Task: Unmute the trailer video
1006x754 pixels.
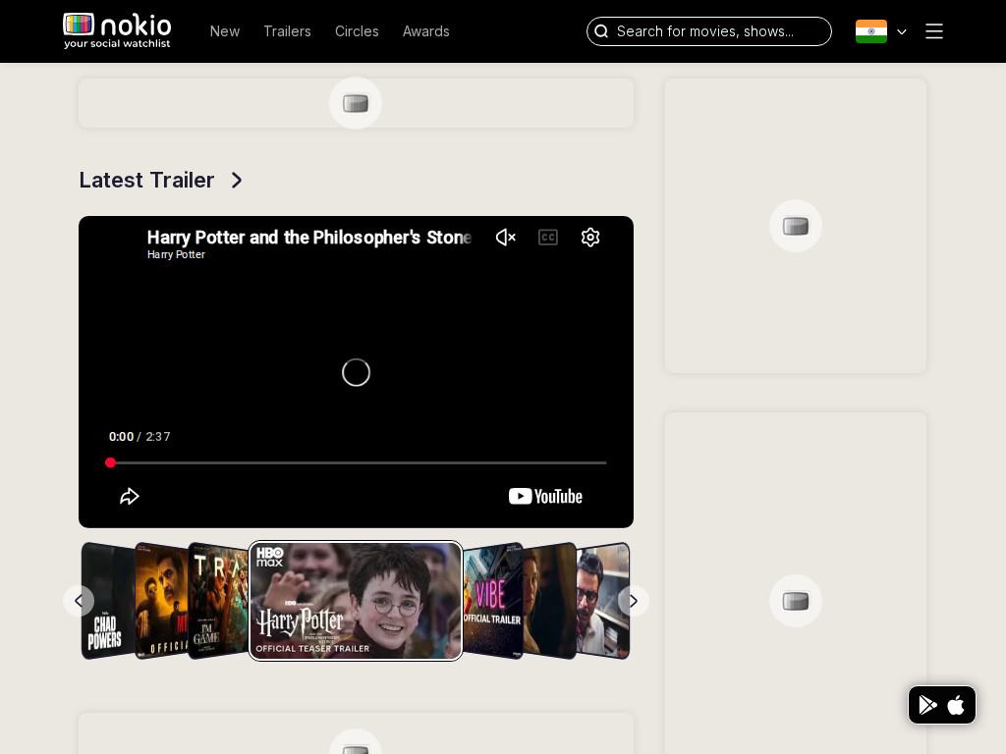Action: click(x=506, y=238)
